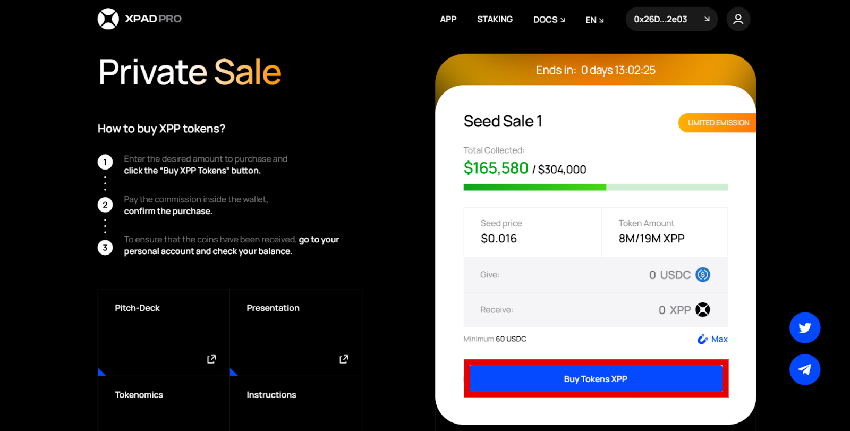The height and width of the screenshot is (431, 850).
Task: Open the wallet address 0x26D...2e03 dropdown
Action: (x=671, y=19)
